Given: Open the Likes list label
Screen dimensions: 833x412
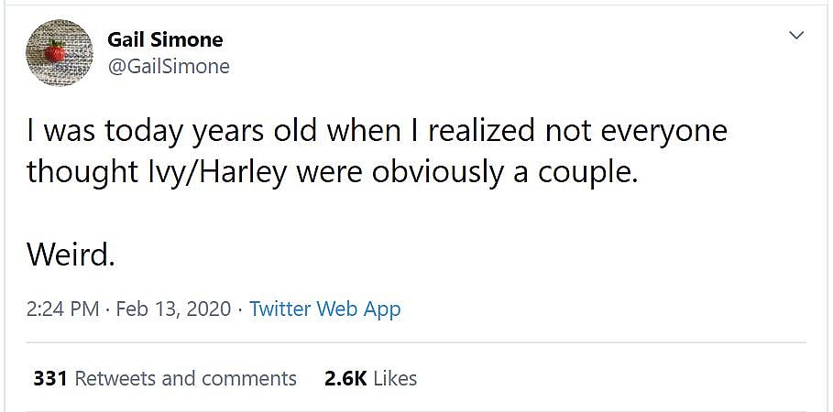Looking at the screenshot, I should coord(395,377).
